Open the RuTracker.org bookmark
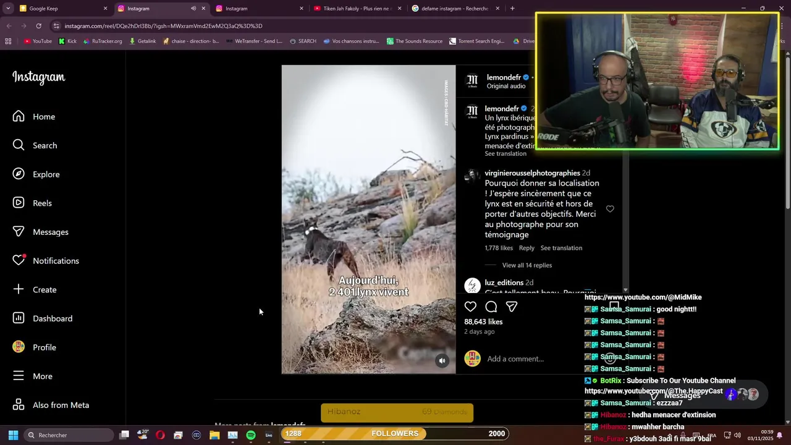Image resolution: width=791 pixels, height=445 pixels. (102, 41)
